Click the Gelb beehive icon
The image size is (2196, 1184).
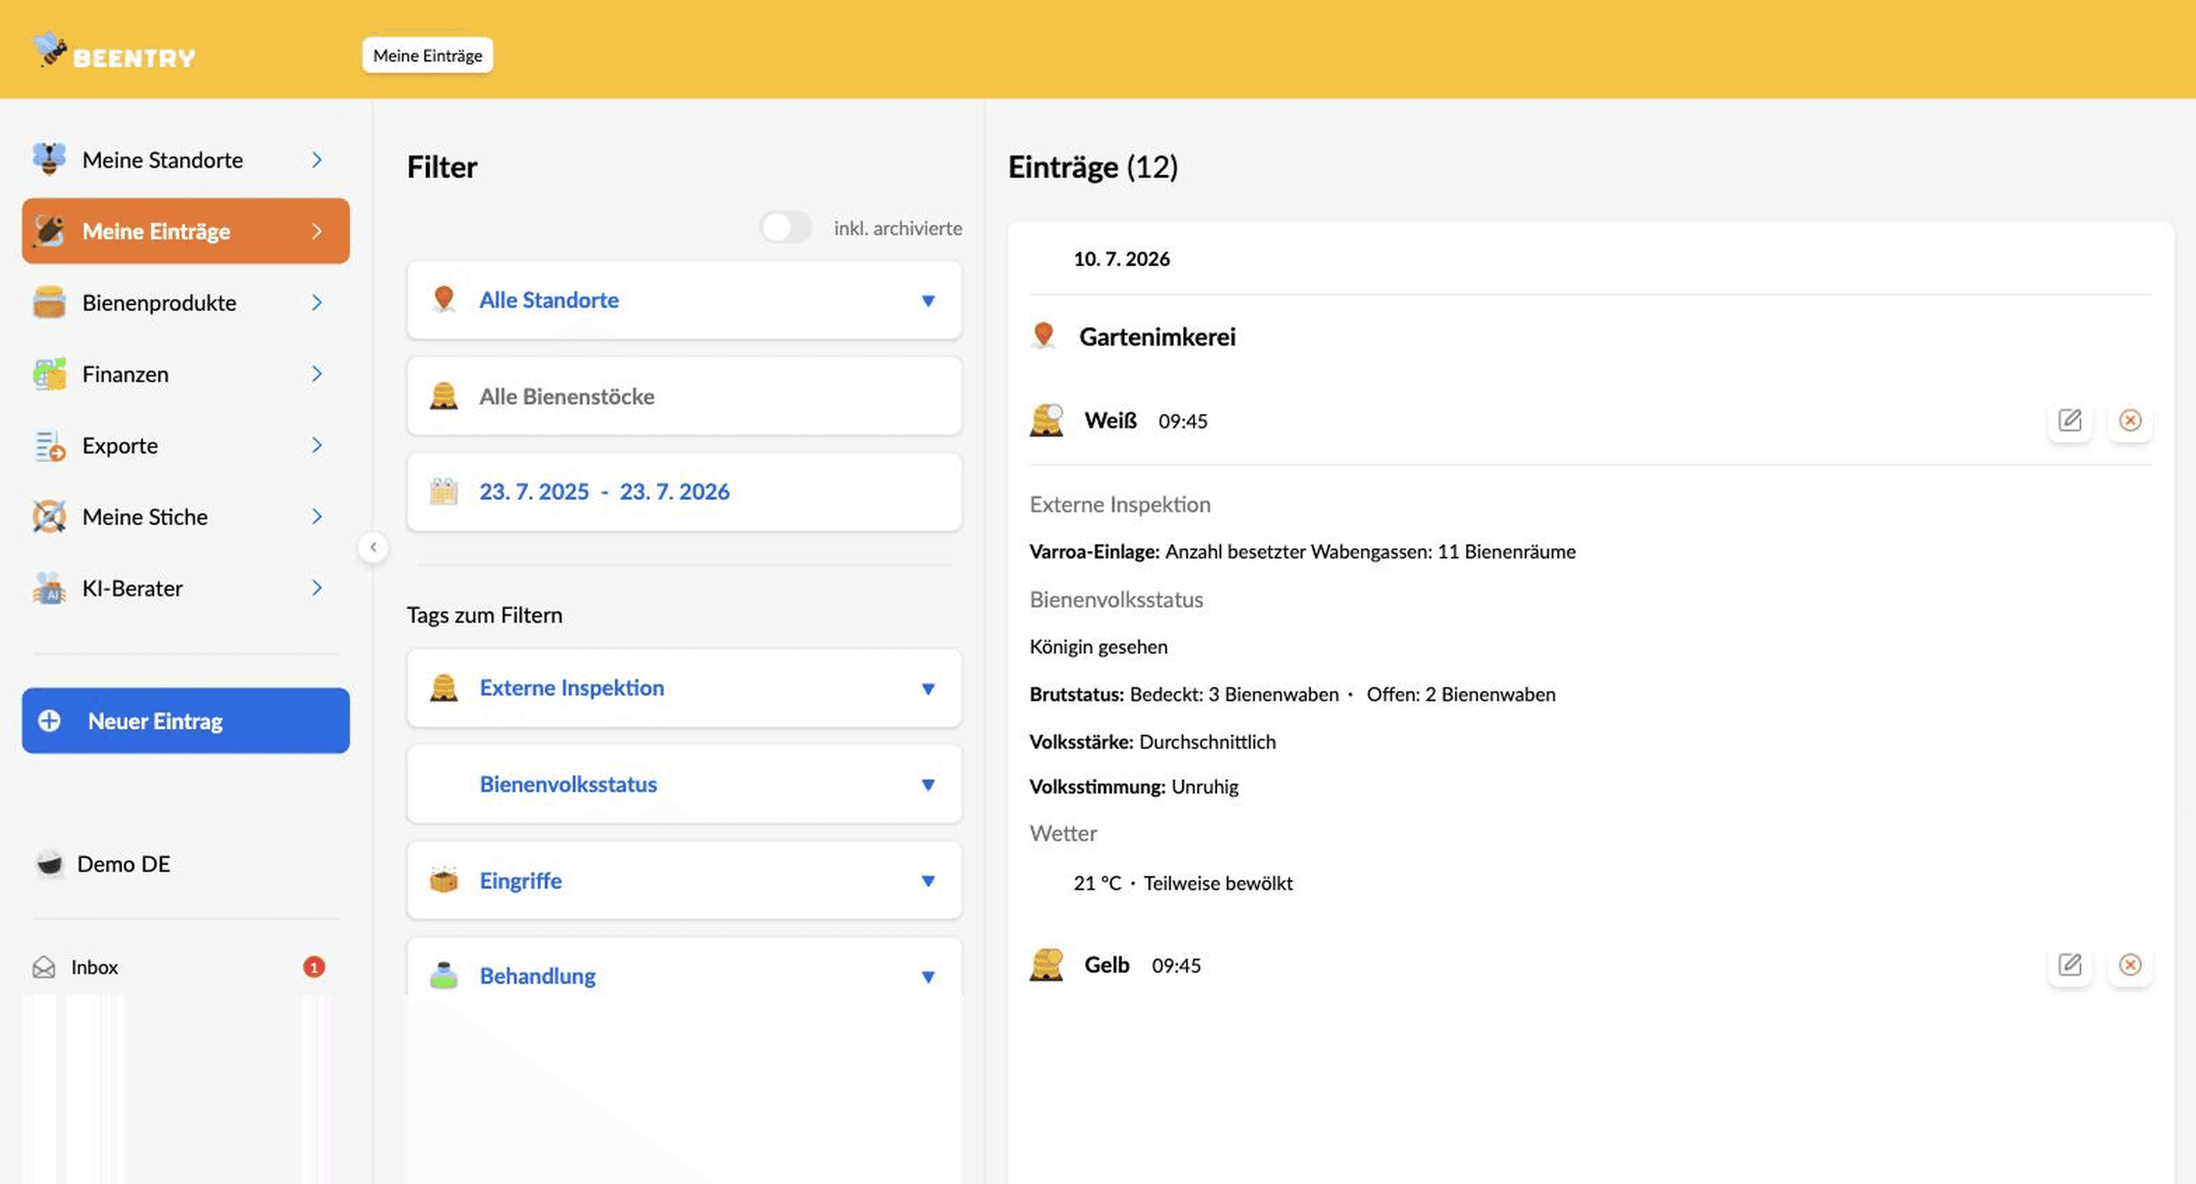[x=1047, y=965]
